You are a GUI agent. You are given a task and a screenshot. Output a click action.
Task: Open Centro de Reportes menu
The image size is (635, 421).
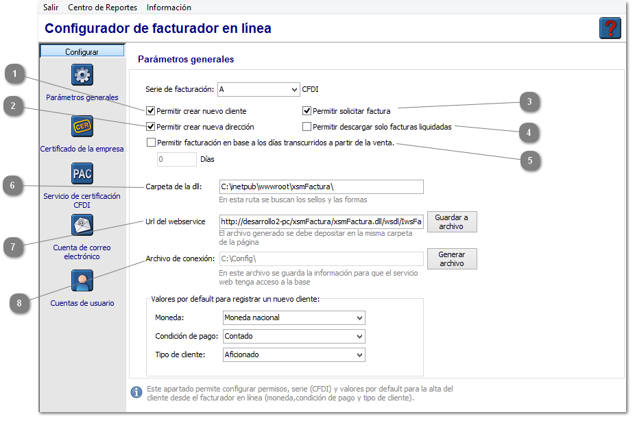point(102,8)
